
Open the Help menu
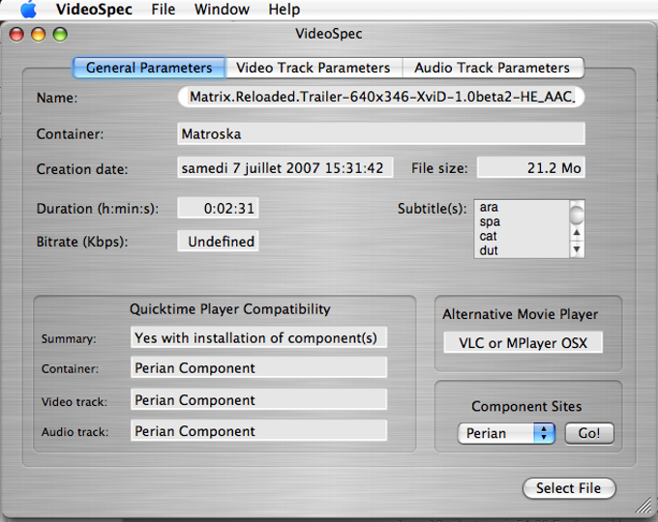pyautogui.click(x=284, y=10)
